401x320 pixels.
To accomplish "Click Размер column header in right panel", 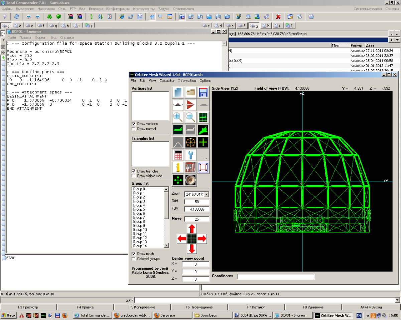I will point(357,45).
